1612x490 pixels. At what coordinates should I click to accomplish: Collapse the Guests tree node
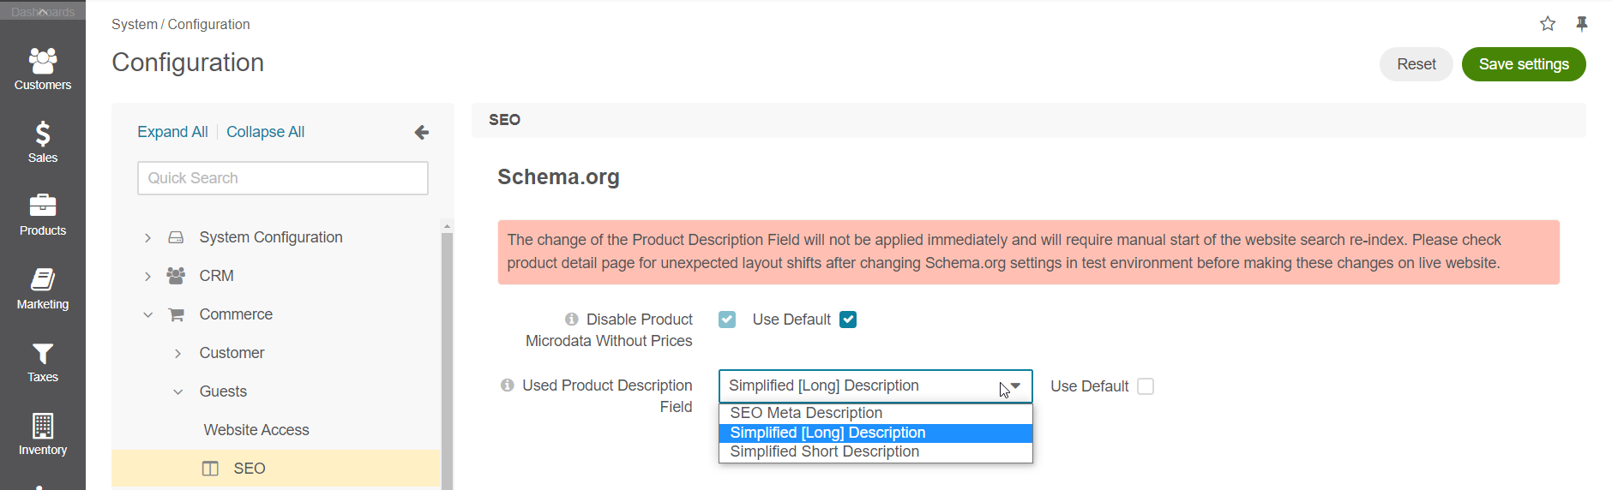pyautogui.click(x=177, y=391)
